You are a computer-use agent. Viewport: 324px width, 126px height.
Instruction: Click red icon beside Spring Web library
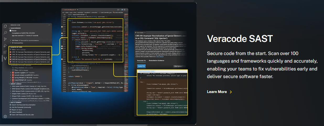(13, 78)
